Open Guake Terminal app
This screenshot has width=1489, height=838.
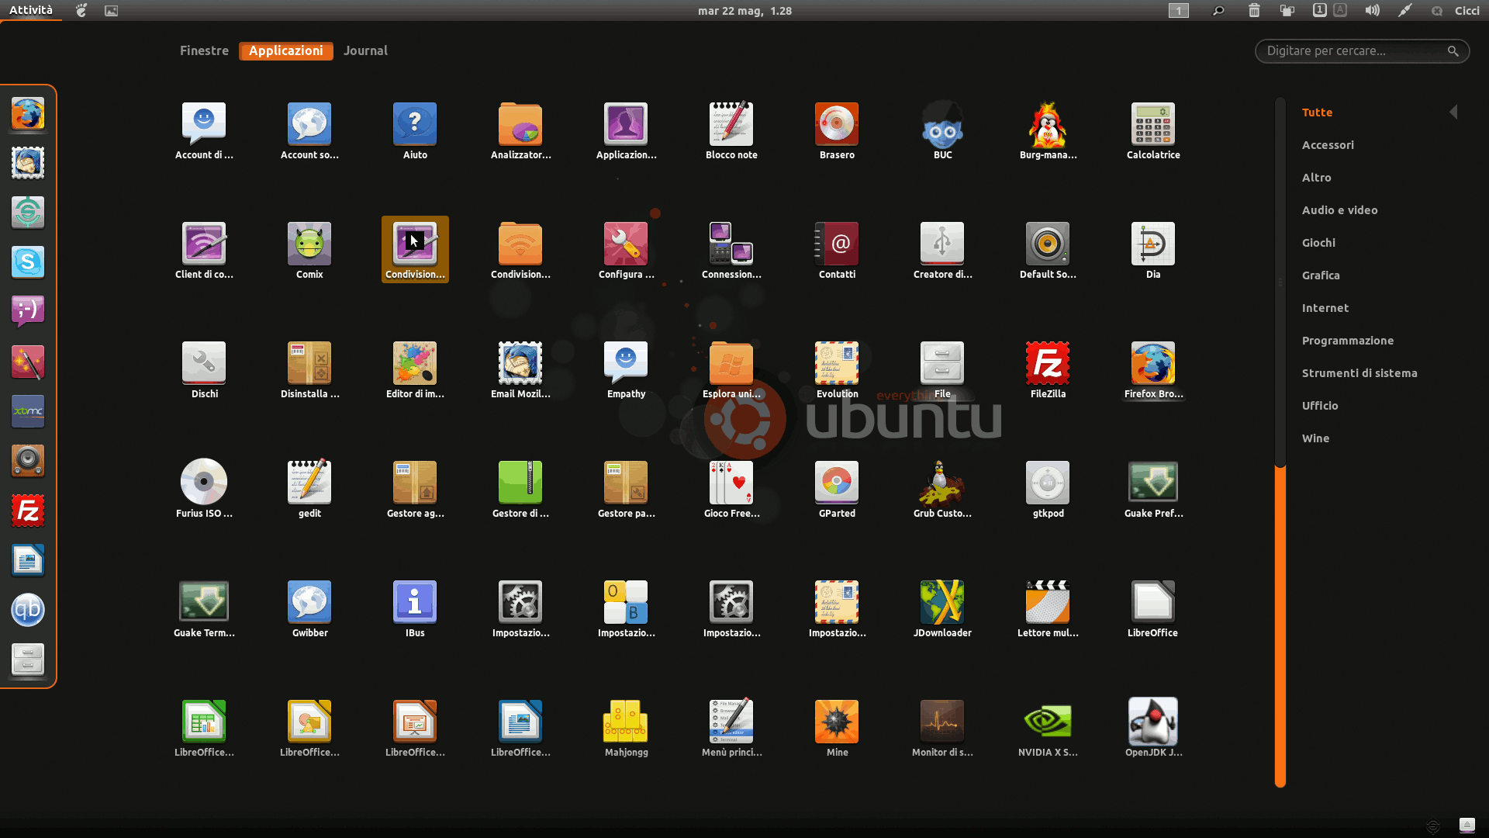204,608
